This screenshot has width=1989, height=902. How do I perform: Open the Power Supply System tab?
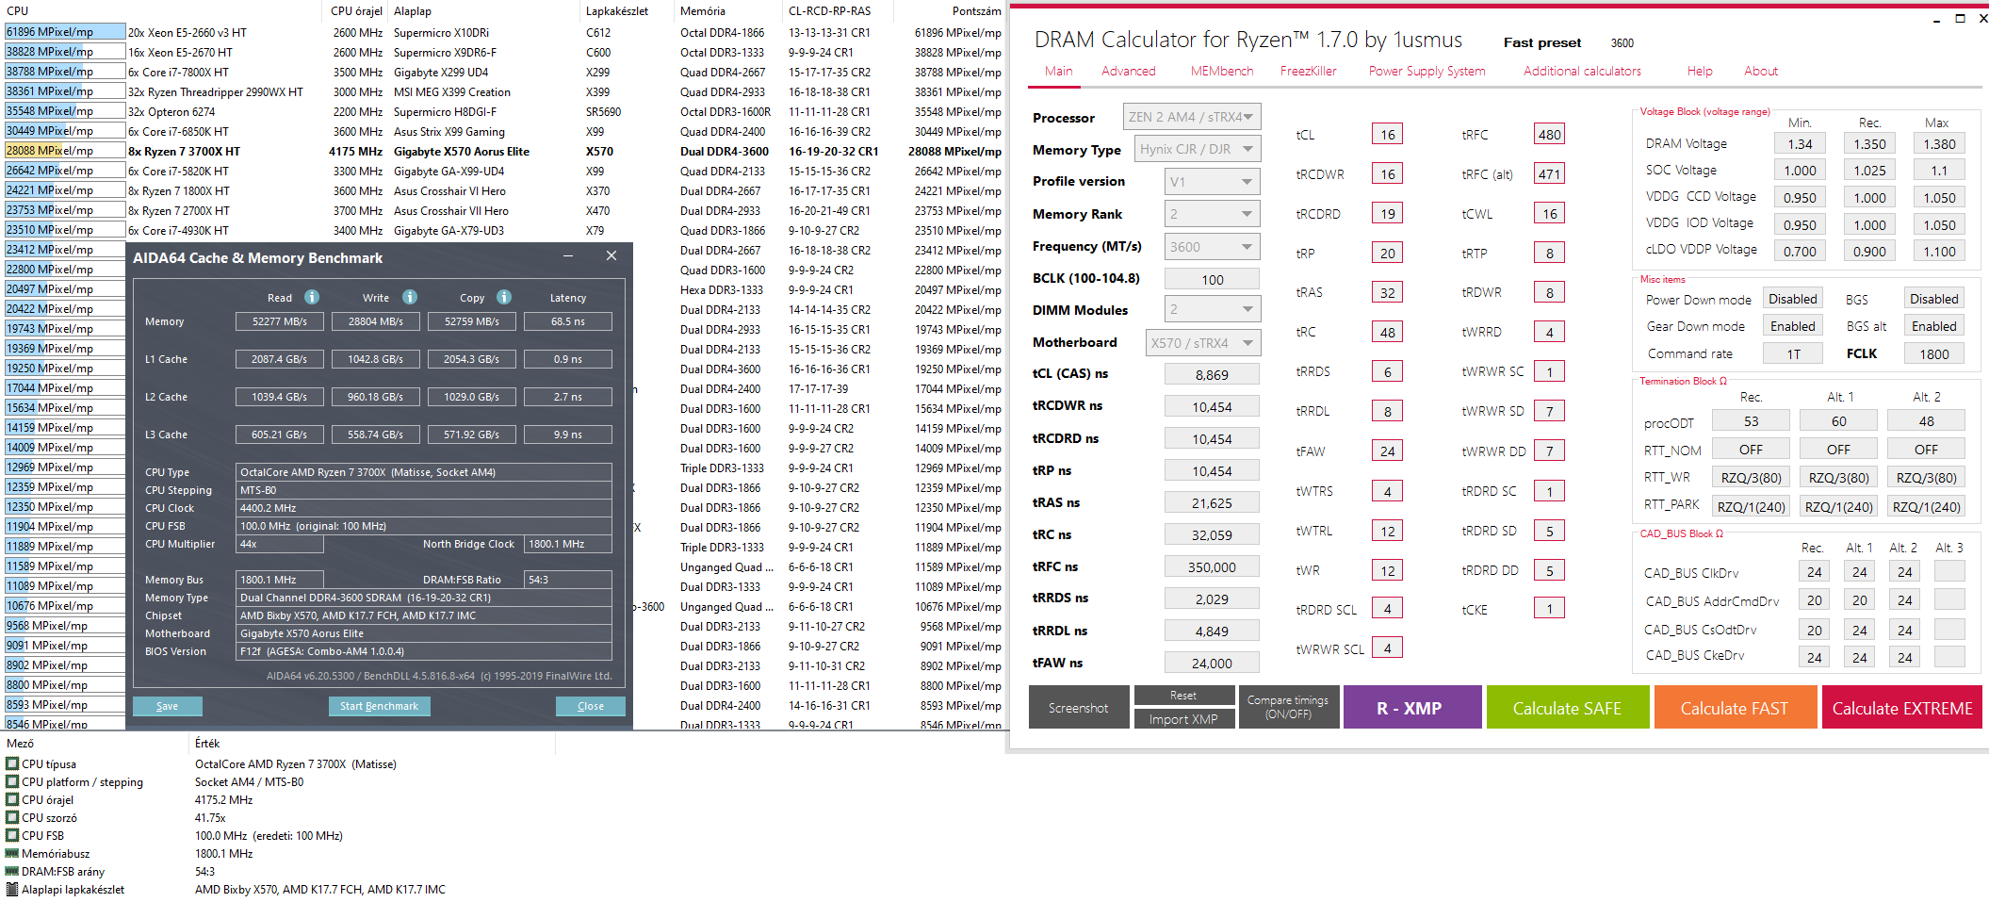(x=1427, y=71)
